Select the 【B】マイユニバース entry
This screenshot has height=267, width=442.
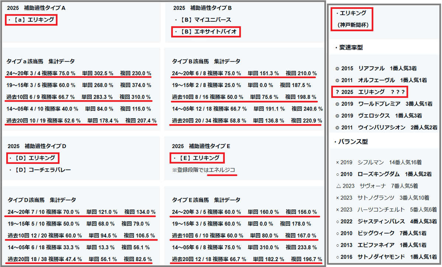203,20
